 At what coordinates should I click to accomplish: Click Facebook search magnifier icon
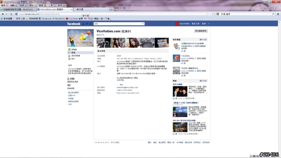pyautogui.click(x=143, y=24)
